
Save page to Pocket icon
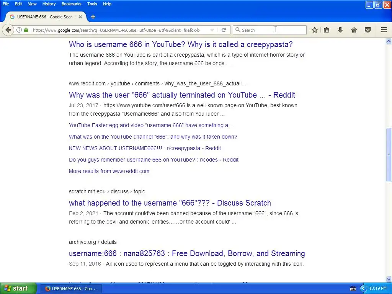tap(368, 30)
